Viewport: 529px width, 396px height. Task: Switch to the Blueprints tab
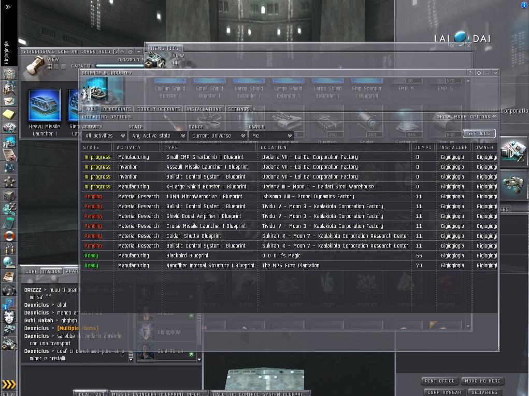coord(117,109)
